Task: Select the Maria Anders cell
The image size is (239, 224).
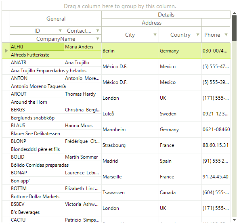Action: [83, 47]
